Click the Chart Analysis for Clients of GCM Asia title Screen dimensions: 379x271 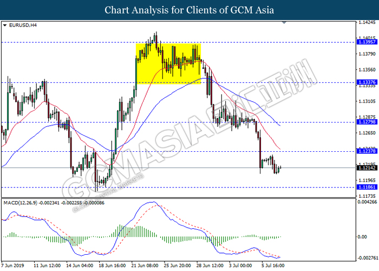coord(190,10)
